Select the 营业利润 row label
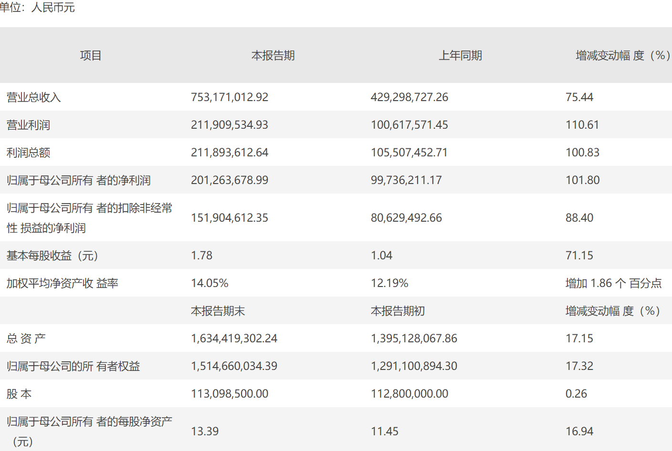Viewport: 672px width, 451px height. coord(28,125)
